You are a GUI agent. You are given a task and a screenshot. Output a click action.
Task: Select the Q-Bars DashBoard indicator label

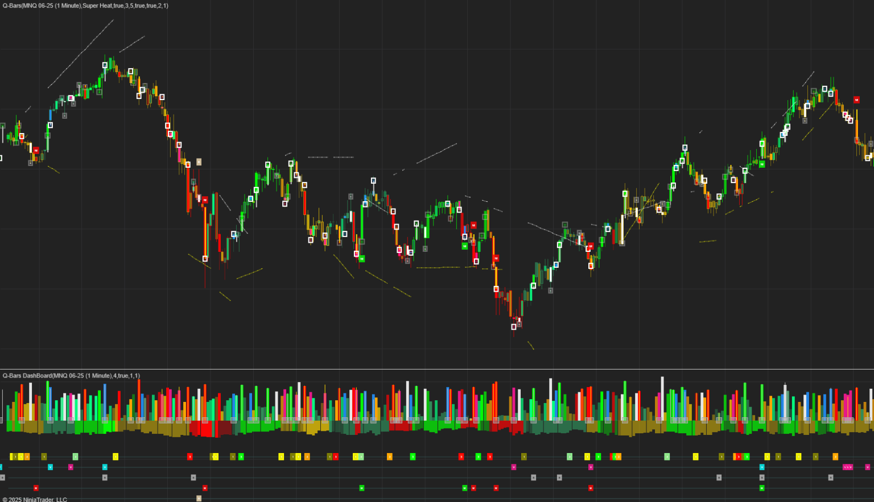coord(71,376)
